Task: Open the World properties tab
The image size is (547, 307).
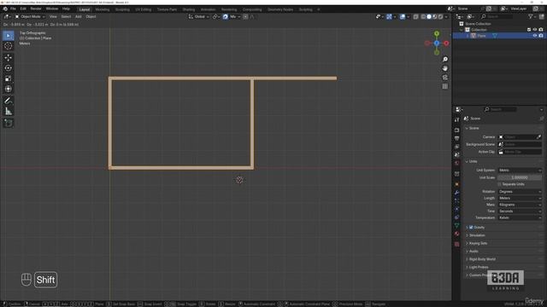Action: pos(457,163)
